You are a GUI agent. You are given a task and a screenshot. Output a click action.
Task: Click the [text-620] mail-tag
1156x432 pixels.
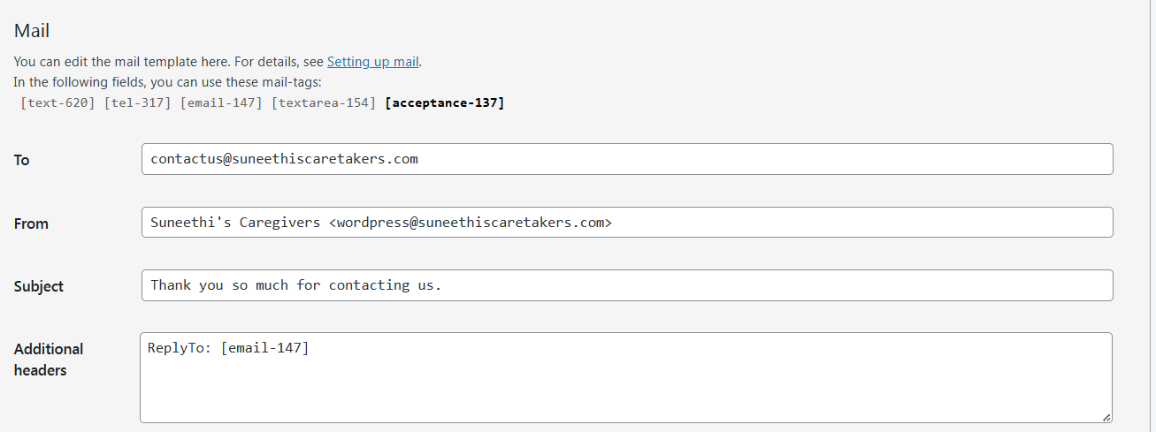[57, 103]
